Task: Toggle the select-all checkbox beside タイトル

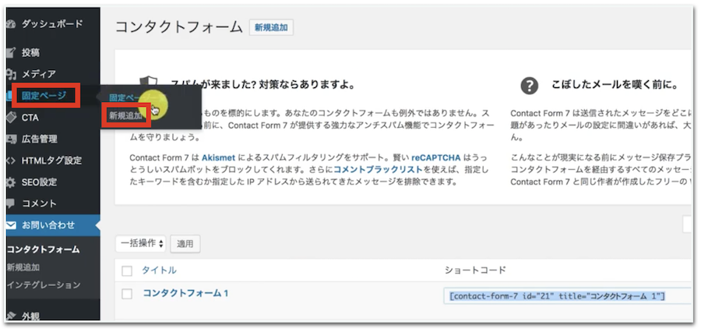Action: [x=128, y=270]
